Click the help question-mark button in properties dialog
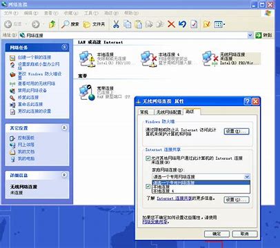 coord(248,101)
